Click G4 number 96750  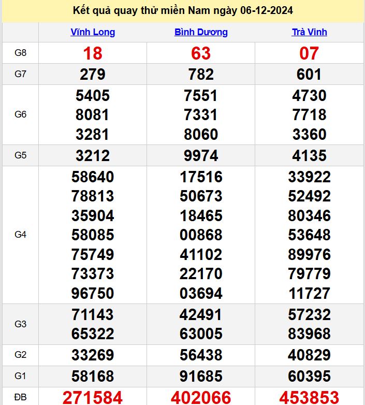click(93, 293)
